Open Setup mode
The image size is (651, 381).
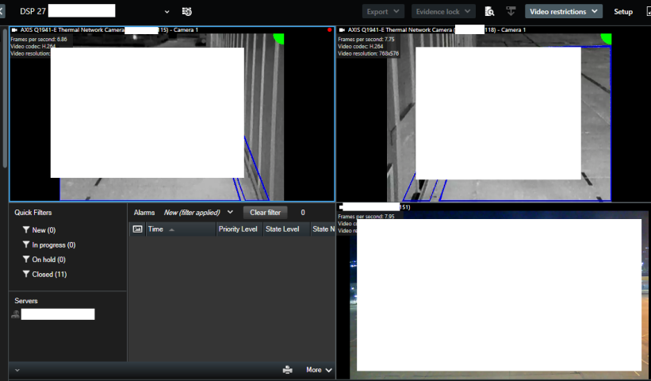(623, 12)
